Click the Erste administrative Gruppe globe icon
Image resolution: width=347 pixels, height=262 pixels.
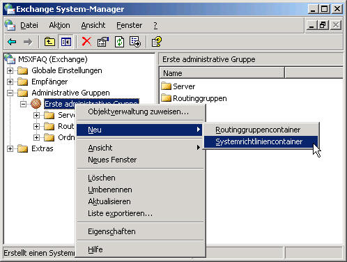tap(36, 104)
